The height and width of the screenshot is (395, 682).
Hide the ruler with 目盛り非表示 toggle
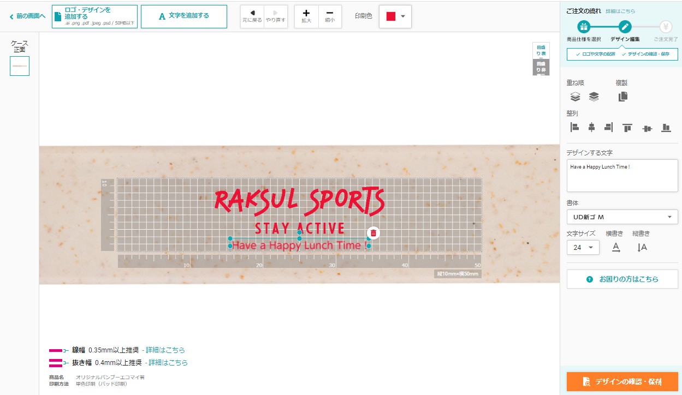tap(541, 67)
